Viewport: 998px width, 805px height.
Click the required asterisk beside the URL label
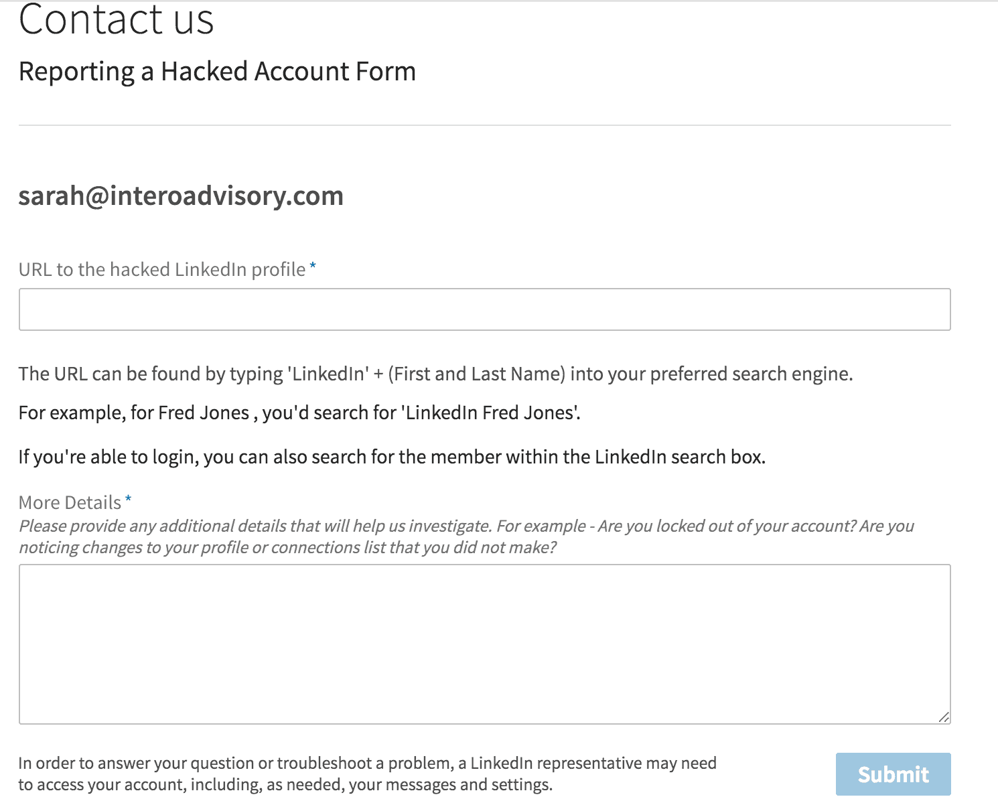point(313,267)
